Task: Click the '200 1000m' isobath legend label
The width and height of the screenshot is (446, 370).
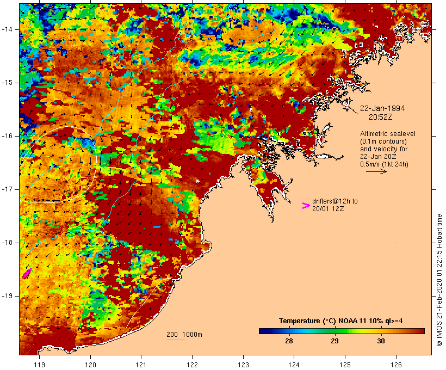Action: tap(184, 335)
